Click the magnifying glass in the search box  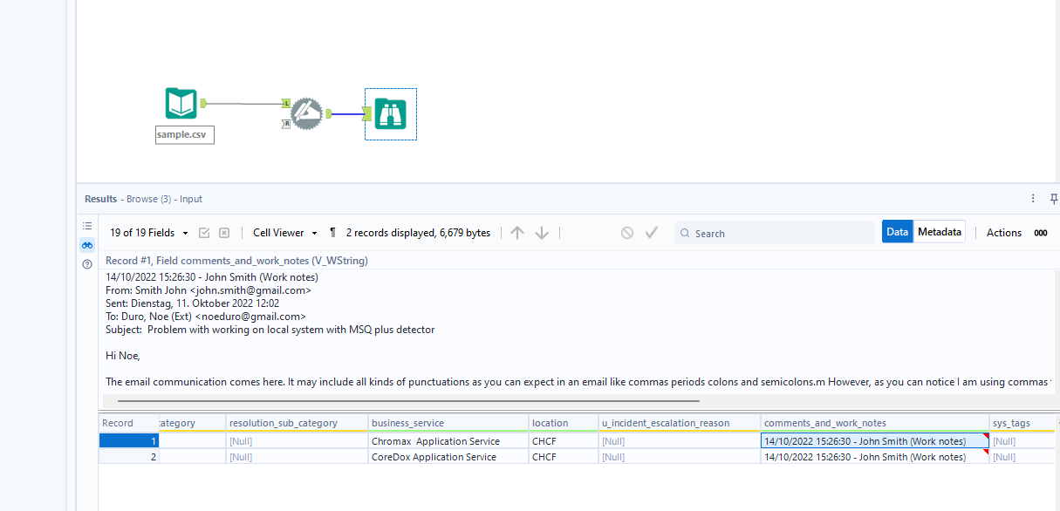[687, 233]
